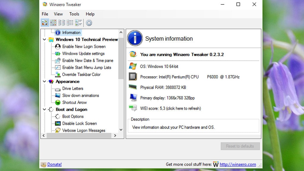Open the Donate! link

point(55,164)
